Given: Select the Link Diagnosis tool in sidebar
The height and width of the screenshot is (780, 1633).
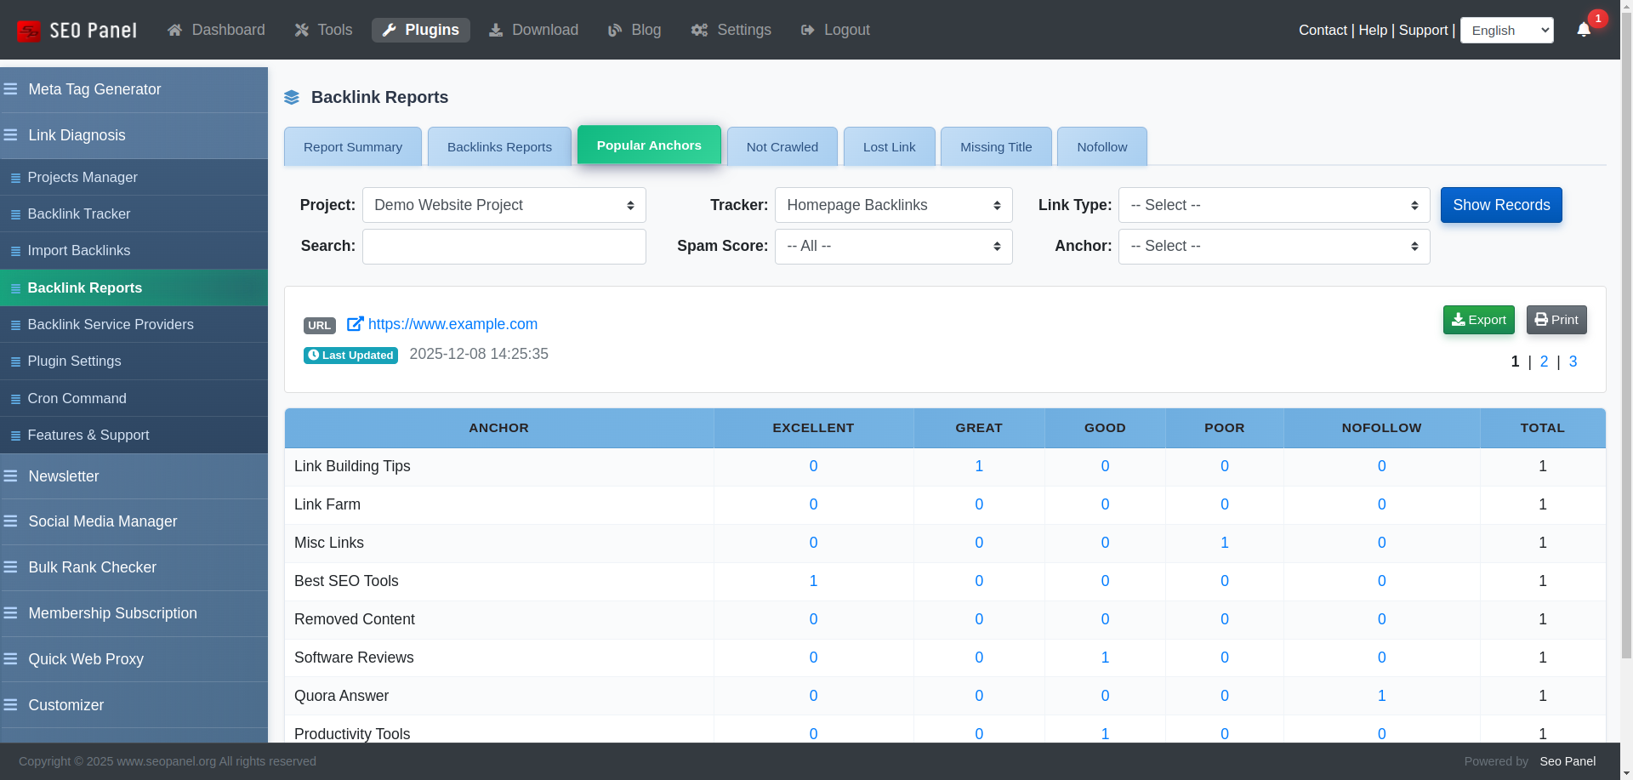Looking at the screenshot, I should [x=77, y=135].
